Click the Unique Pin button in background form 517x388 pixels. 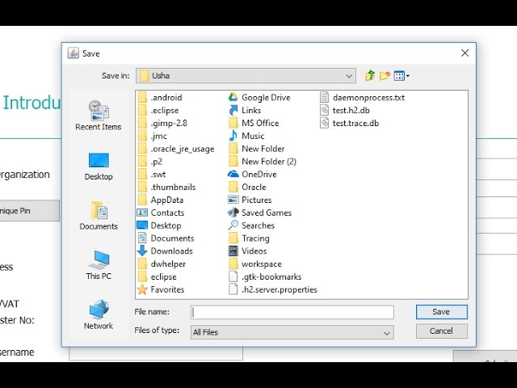tap(30, 210)
